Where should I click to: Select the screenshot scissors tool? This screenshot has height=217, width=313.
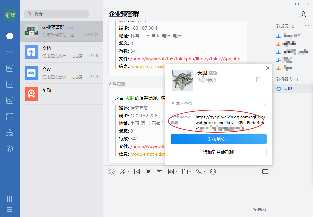(123, 171)
